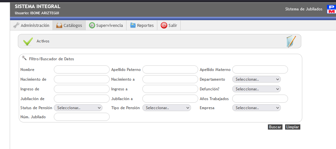The image size is (336, 149).
Task: Click the green Supervivencia icon
Action: (92, 25)
